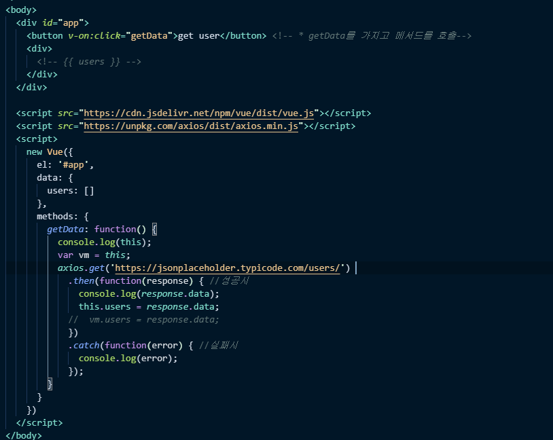
Task: Click the 'getData: function()' definition
Action: click(96, 230)
